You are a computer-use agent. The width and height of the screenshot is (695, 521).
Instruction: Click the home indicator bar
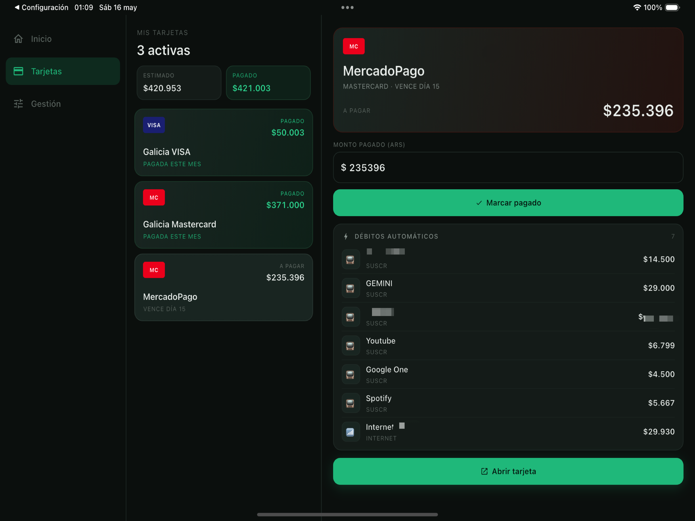tap(347, 514)
